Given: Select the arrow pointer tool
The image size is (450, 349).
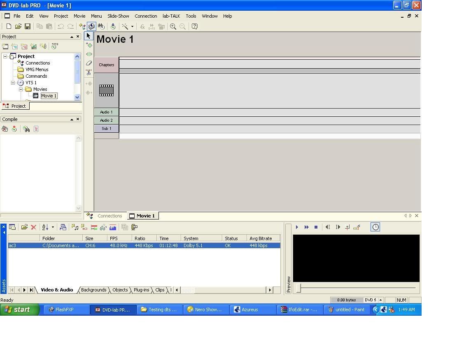Looking at the screenshot, I should [89, 36].
